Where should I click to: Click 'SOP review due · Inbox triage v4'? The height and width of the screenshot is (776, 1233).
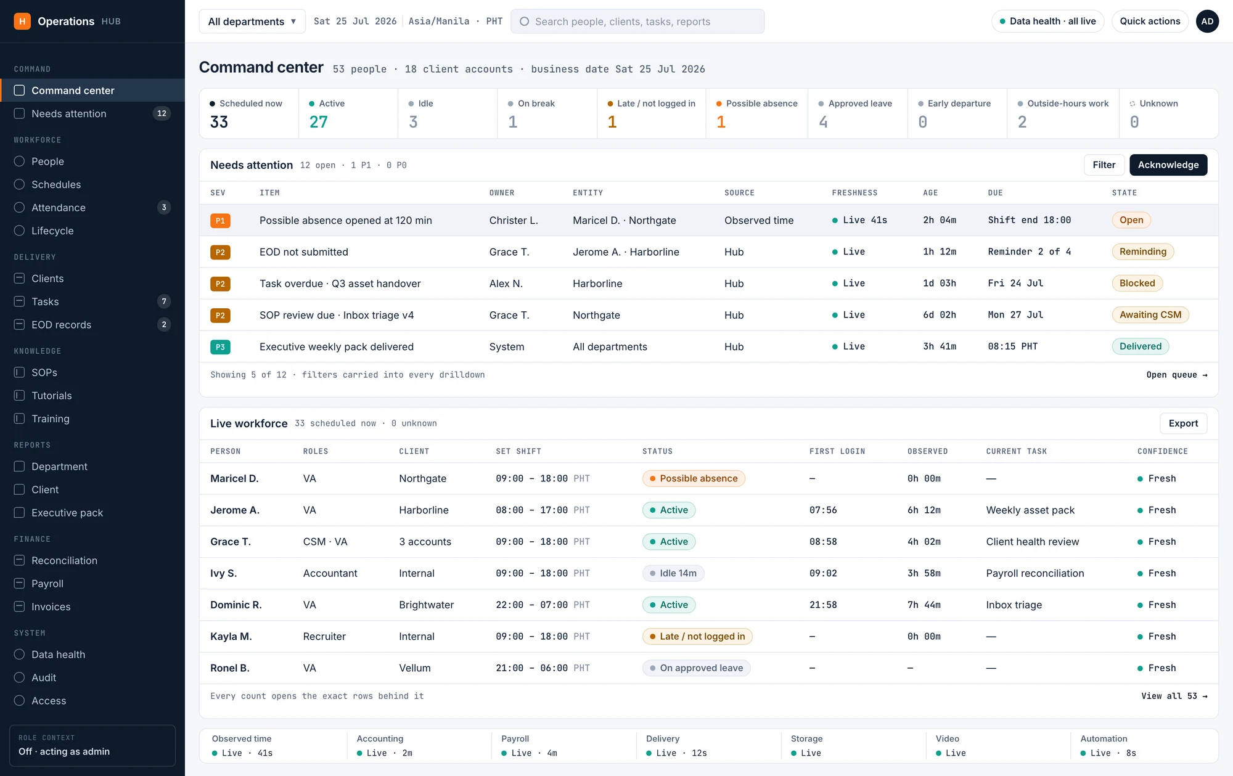[337, 315]
